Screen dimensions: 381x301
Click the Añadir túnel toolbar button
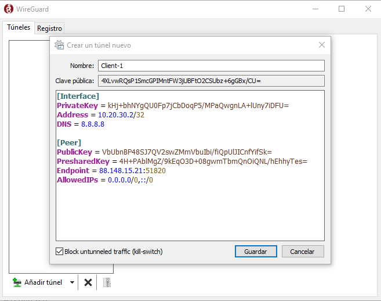[38, 282]
